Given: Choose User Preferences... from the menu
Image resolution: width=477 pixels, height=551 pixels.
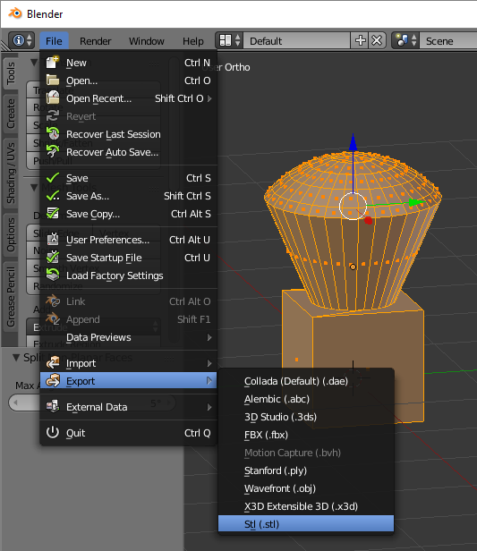Looking at the screenshot, I should [129, 240].
